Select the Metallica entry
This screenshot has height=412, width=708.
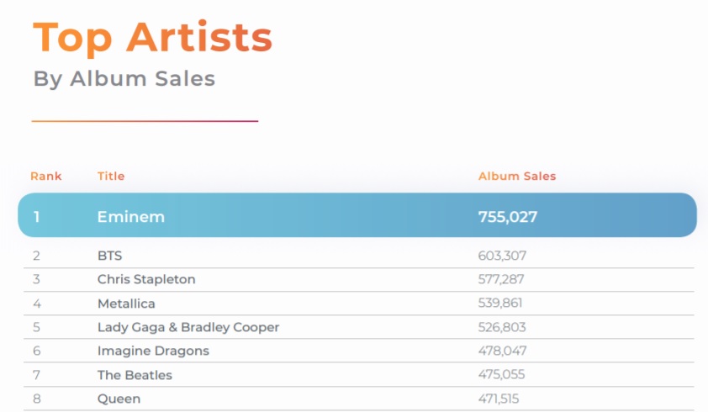point(126,304)
